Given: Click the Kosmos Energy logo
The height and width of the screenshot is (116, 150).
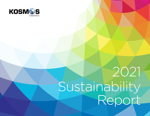Looking at the screenshot, I should [x=24, y=12].
